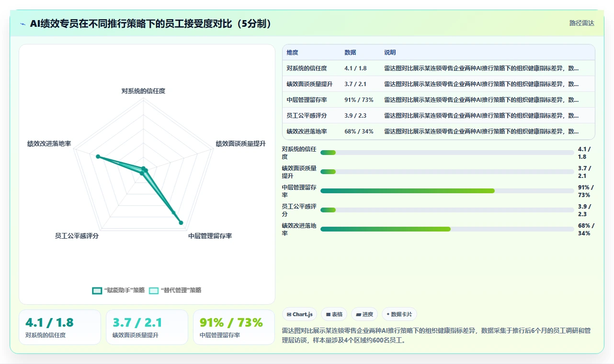Click the 中层管理留存率 progress bar
The image size is (614, 364).
(x=447, y=191)
